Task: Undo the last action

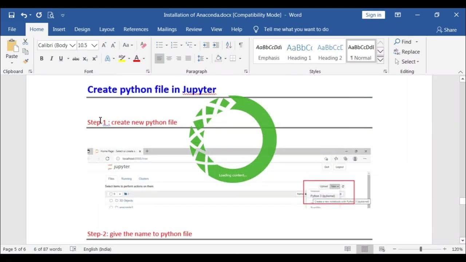Action: click(24, 15)
